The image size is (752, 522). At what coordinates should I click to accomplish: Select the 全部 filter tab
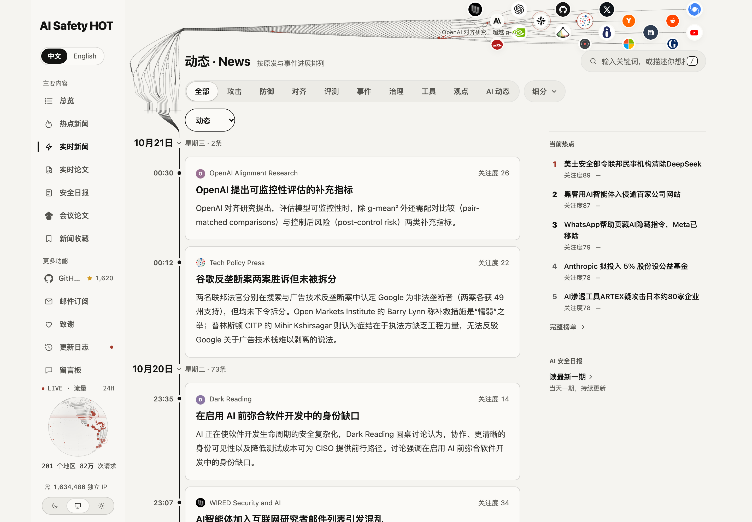point(202,91)
